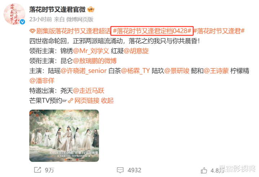The width and height of the screenshot is (259, 177).
Task: Visit @胡意旋 profile mention
Action: tap(136, 51)
